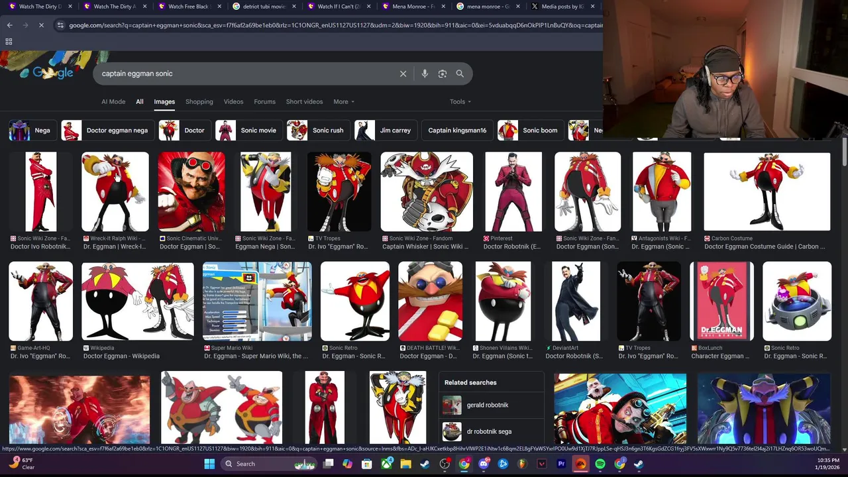Open Microsoft Store from the taskbar
This screenshot has width=848, height=477.
366,464
